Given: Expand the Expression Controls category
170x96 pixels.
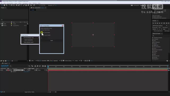Looking at the screenshot, I should pos(152,50).
